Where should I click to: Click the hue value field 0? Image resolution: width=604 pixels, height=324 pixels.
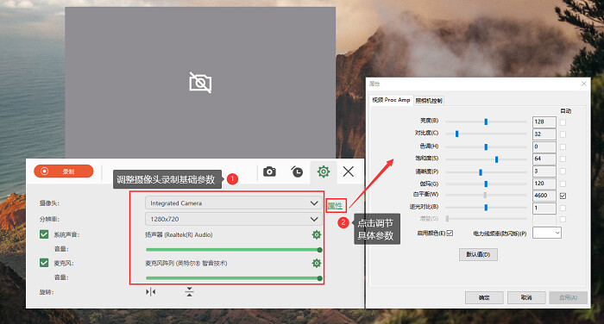tap(544, 146)
